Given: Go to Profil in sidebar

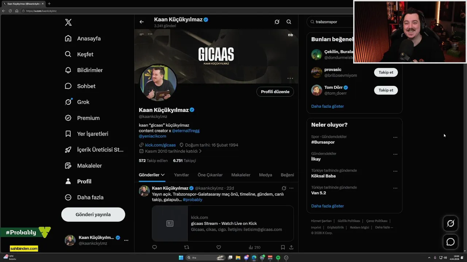Looking at the screenshot, I should [x=78, y=182].
